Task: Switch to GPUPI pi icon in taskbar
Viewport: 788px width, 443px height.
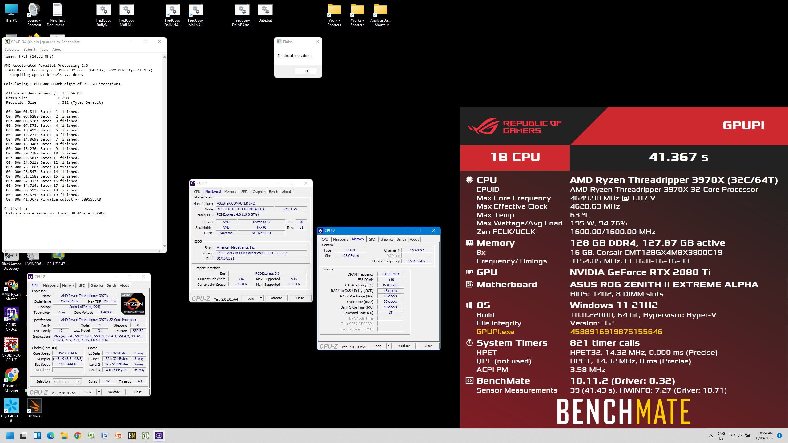Action: (x=146, y=436)
